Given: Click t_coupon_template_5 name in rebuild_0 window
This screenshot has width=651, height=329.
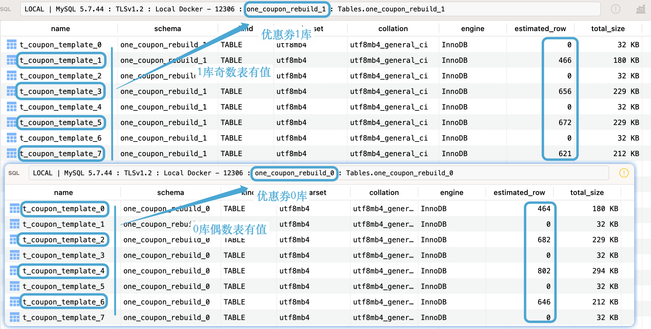Looking at the screenshot, I should (x=64, y=287).
